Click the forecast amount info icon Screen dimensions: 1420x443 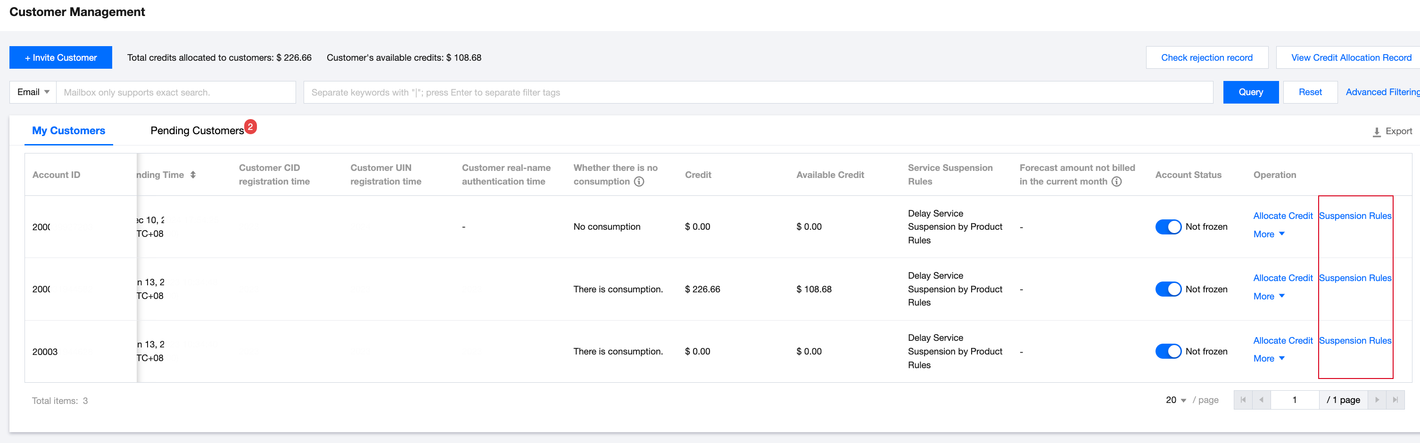point(1117,182)
